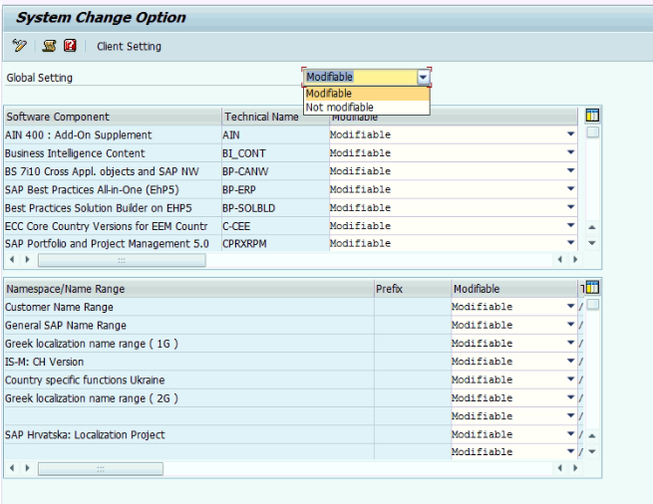Click scroll-up arrow of Software Component table
Screen dimensions: 653x504
click(x=592, y=227)
